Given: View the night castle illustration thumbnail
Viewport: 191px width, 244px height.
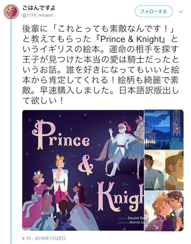Looking at the screenshot, I should tap(164, 130).
